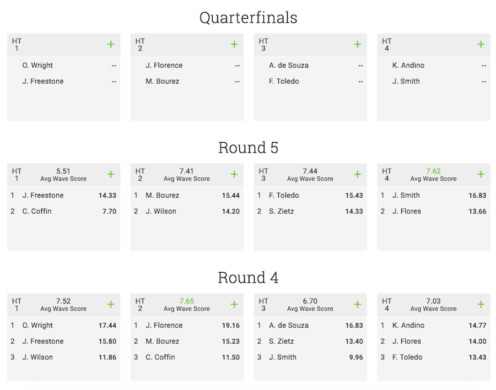This screenshot has width=496, height=390.
Task: Click the green 7.62 Avg Wave Score
Action: pyautogui.click(x=433, y=171)
